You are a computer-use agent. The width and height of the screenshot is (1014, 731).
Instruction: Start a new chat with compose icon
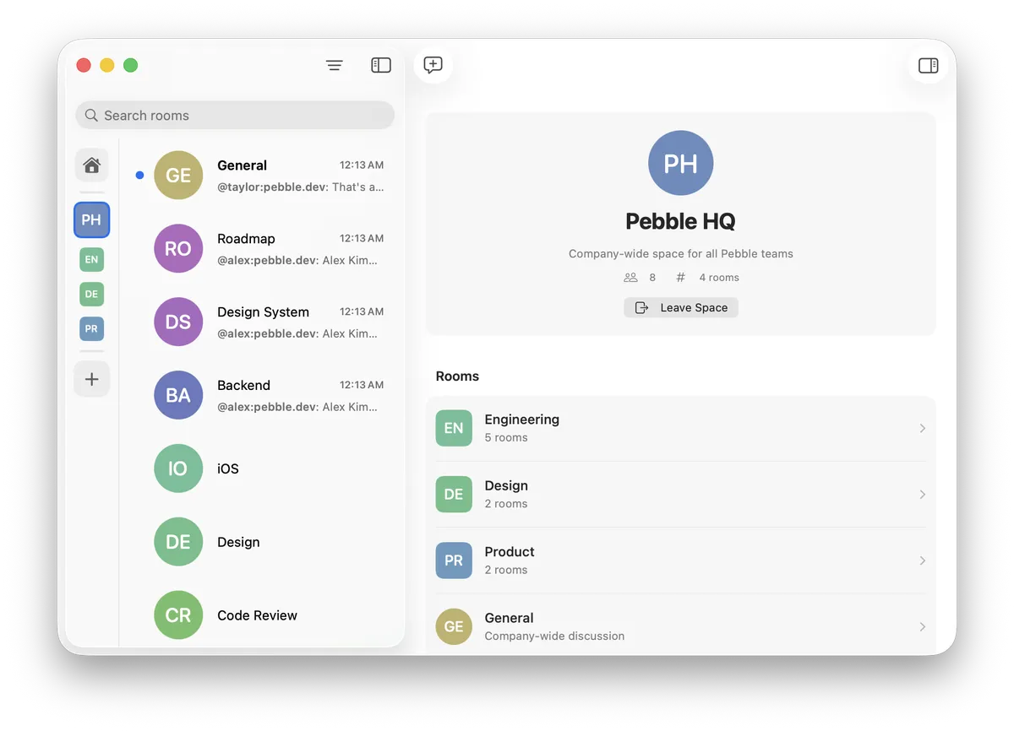[x=433, y=65]
